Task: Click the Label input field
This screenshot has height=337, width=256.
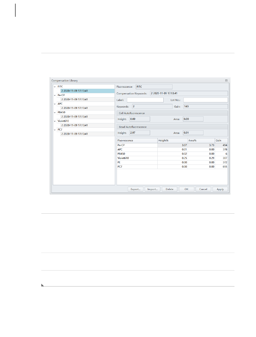Action: (145, 100)
